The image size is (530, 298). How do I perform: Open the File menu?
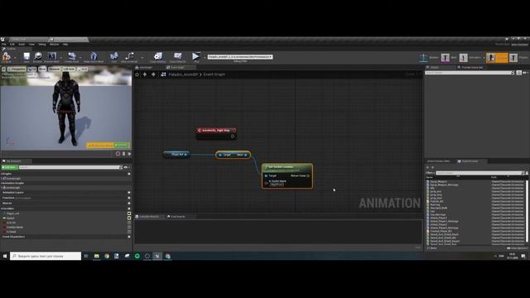3,44
